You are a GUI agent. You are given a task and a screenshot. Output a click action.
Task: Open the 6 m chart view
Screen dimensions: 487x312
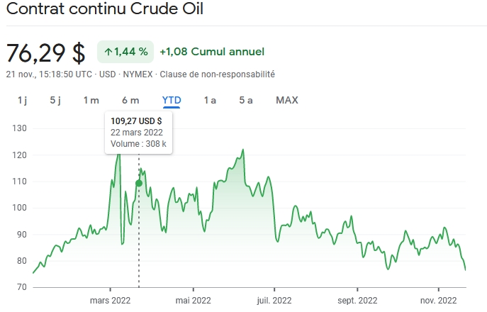point(130,100)
